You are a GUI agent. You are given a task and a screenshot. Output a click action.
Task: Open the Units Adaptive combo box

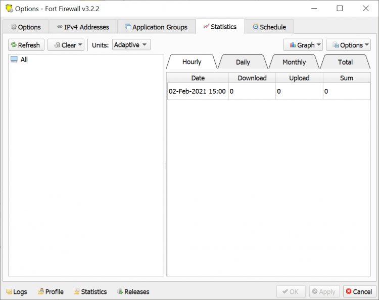(x=131, y=45)
